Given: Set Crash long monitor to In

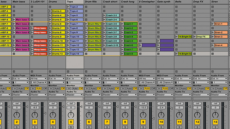Looking at the screenshot, I should coord(123,89).
